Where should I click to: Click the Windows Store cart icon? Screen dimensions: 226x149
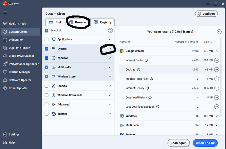coord(53,76)
